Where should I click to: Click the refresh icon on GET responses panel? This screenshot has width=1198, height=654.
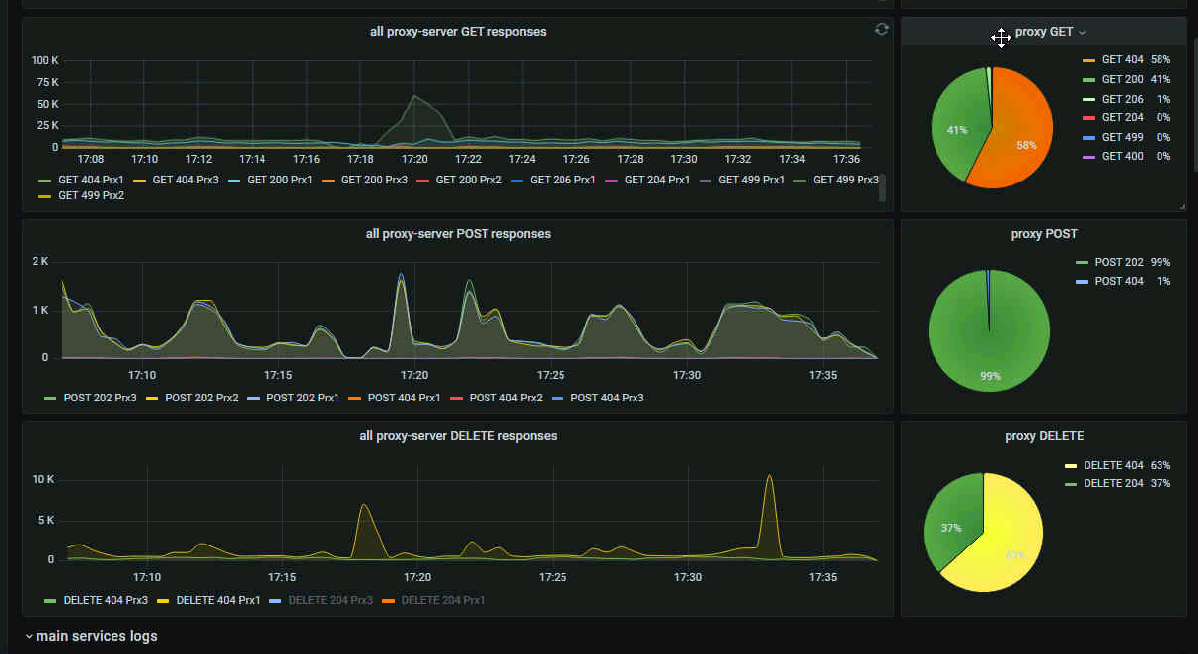click(881, 30)
